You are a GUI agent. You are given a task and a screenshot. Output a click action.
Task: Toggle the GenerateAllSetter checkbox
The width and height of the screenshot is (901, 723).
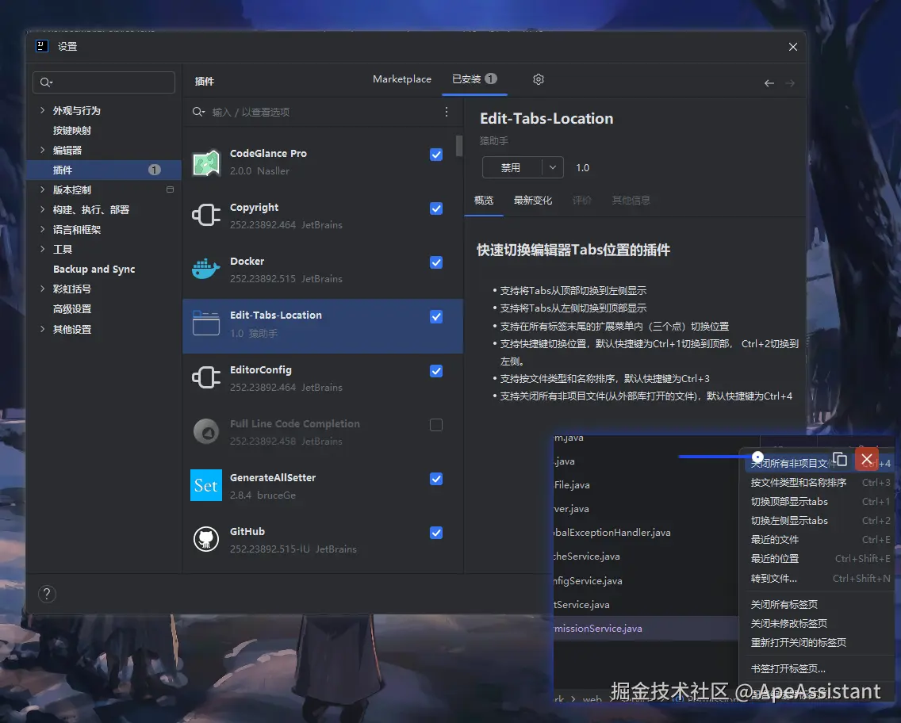(436, 479)
